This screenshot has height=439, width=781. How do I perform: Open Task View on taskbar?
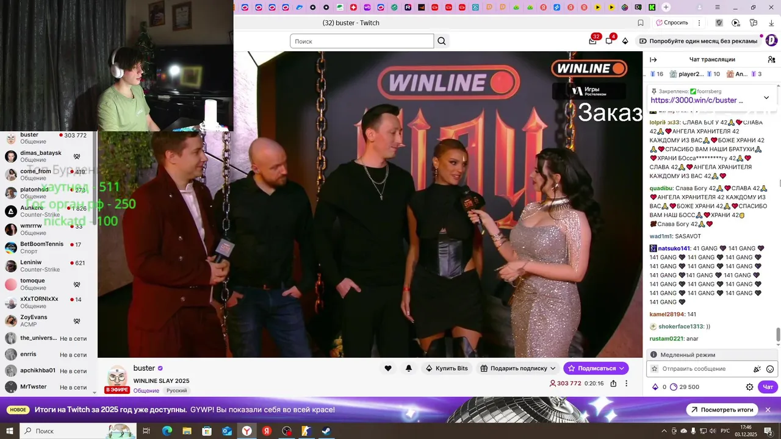click(x=146, y=431)
